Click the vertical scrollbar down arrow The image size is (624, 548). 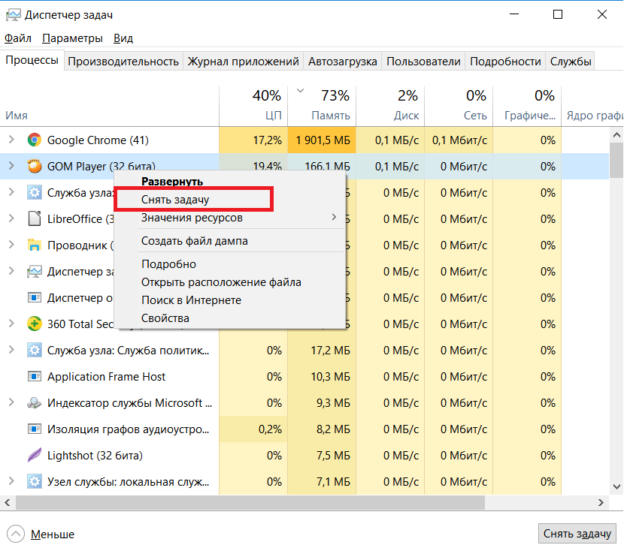pyautogui.click(x=616, y=486)
